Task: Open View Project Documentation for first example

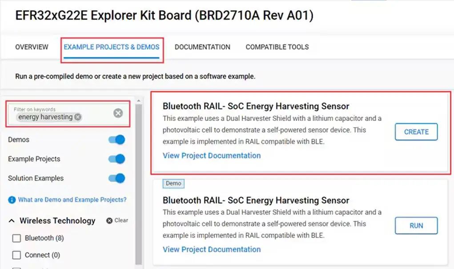Action: click(x=212, y=156)
